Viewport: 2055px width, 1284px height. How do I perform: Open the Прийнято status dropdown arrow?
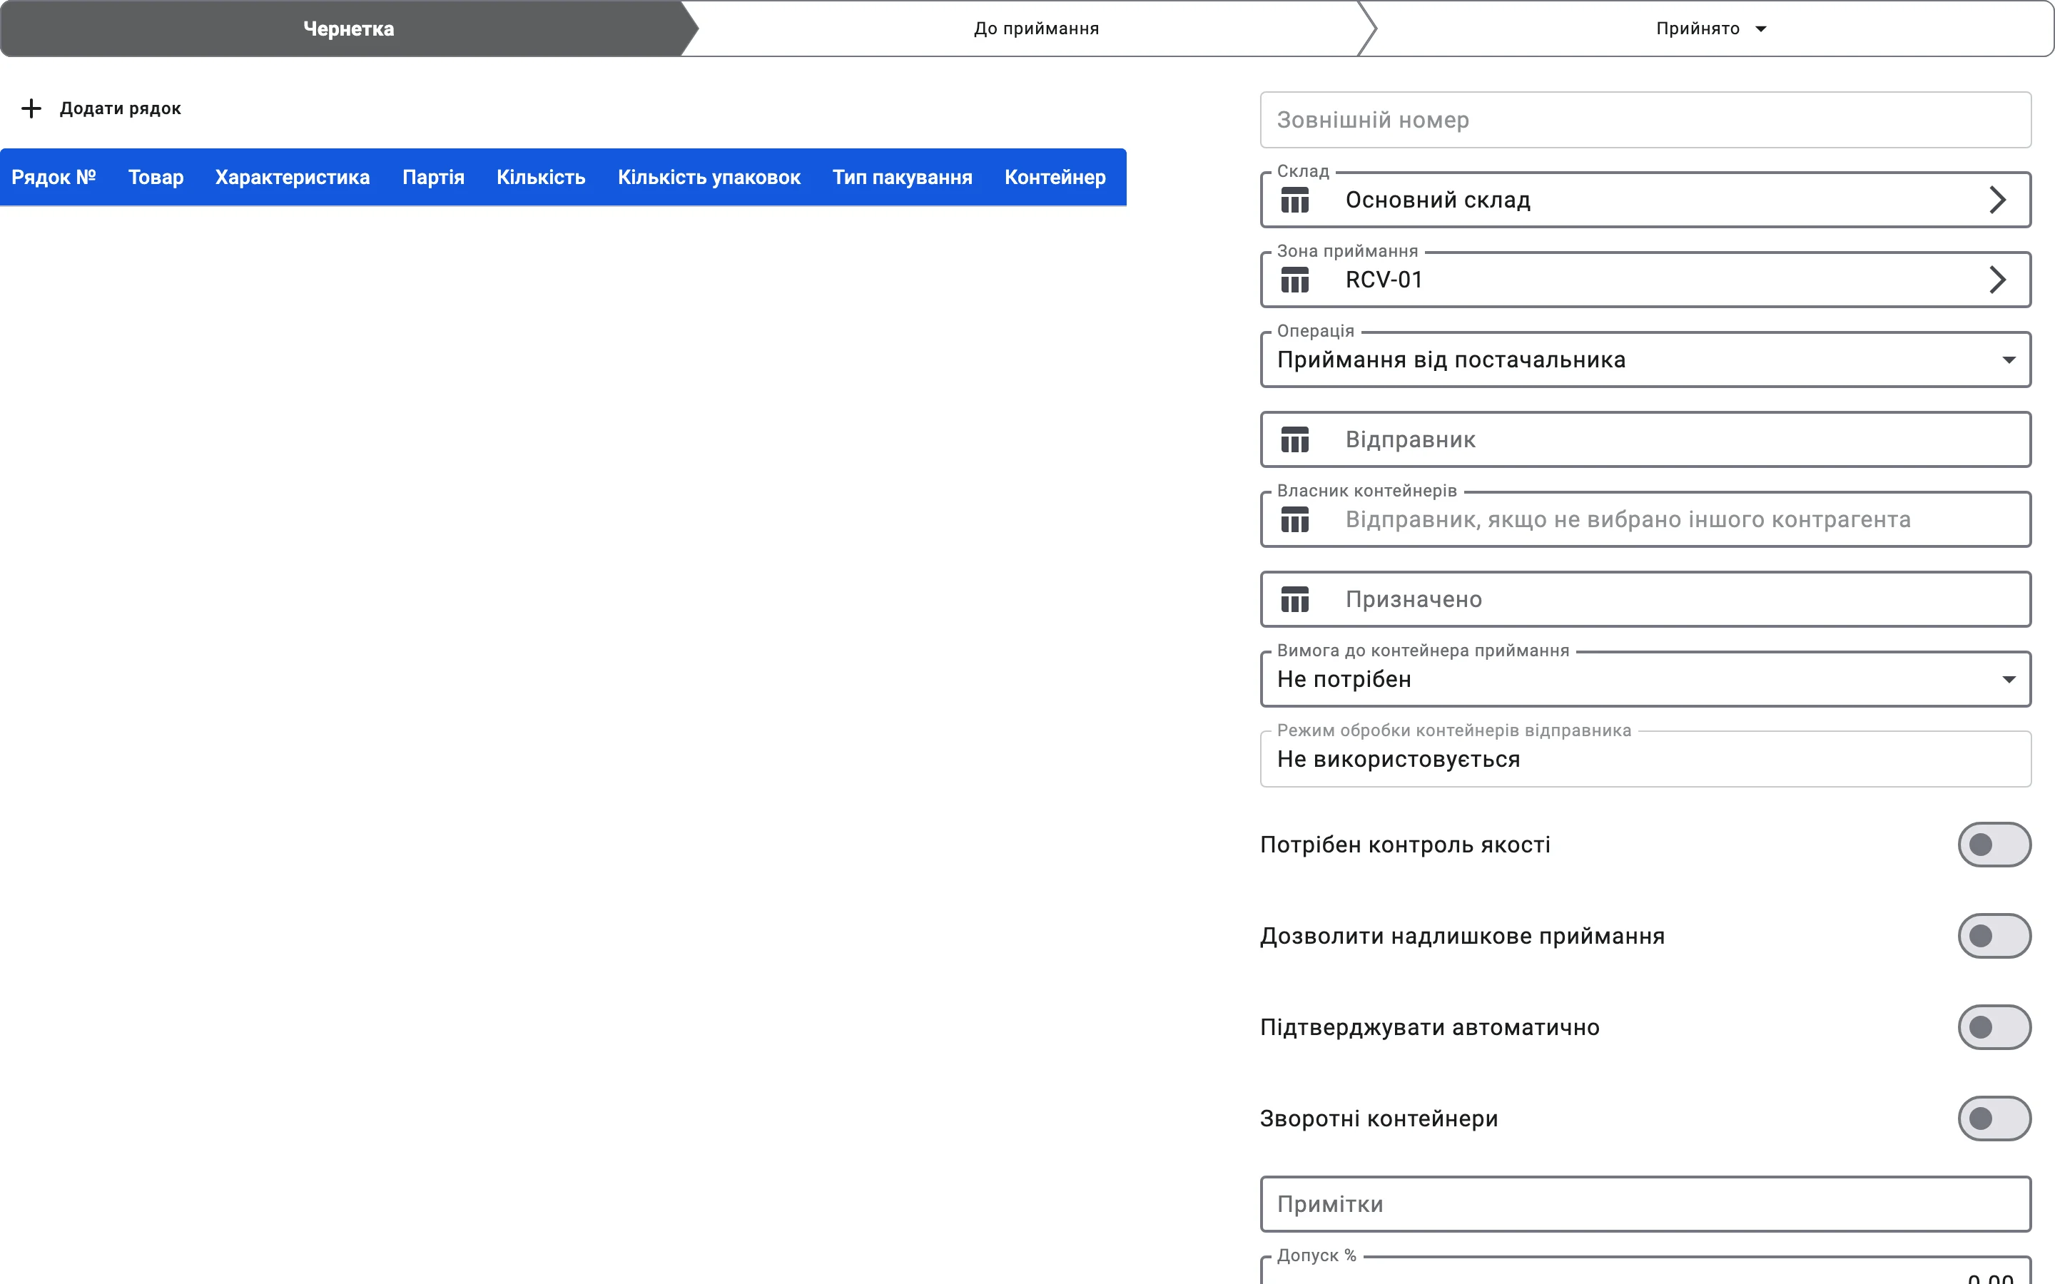[x=1761, y=29]
